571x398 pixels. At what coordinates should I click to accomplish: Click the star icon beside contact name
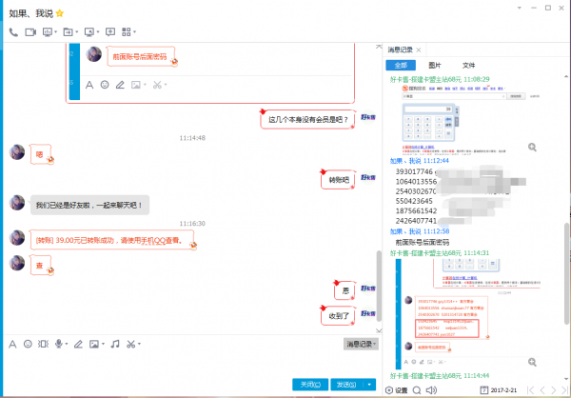(x=59, y=10)
